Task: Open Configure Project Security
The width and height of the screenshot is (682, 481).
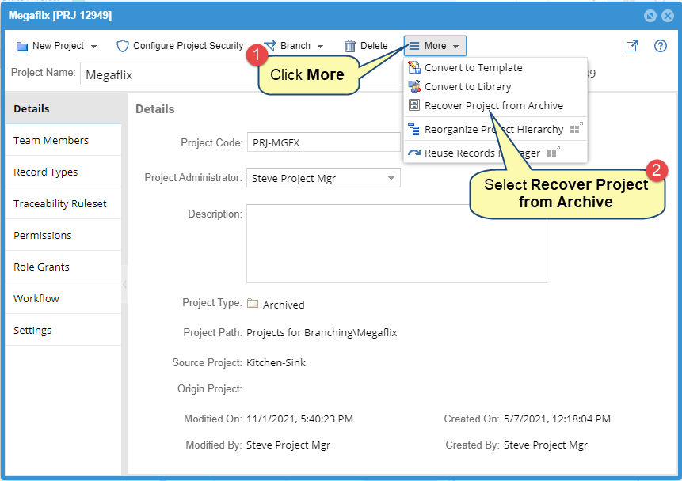Action: (x=180, y=46)
